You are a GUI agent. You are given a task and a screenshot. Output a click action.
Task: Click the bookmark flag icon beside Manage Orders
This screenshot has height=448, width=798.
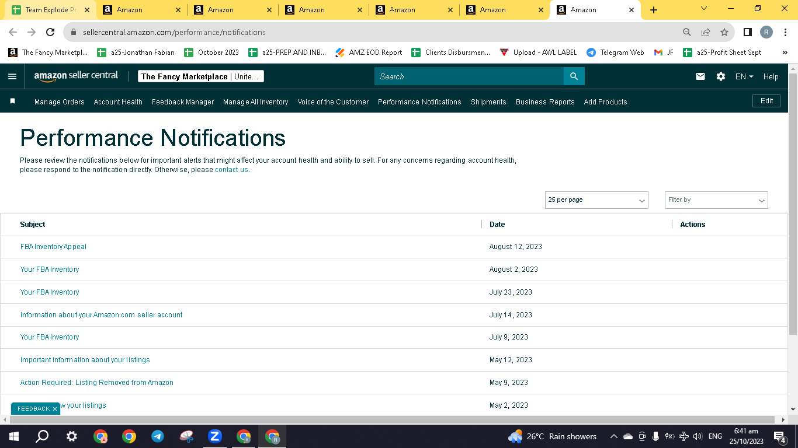(x=12, y=101)
